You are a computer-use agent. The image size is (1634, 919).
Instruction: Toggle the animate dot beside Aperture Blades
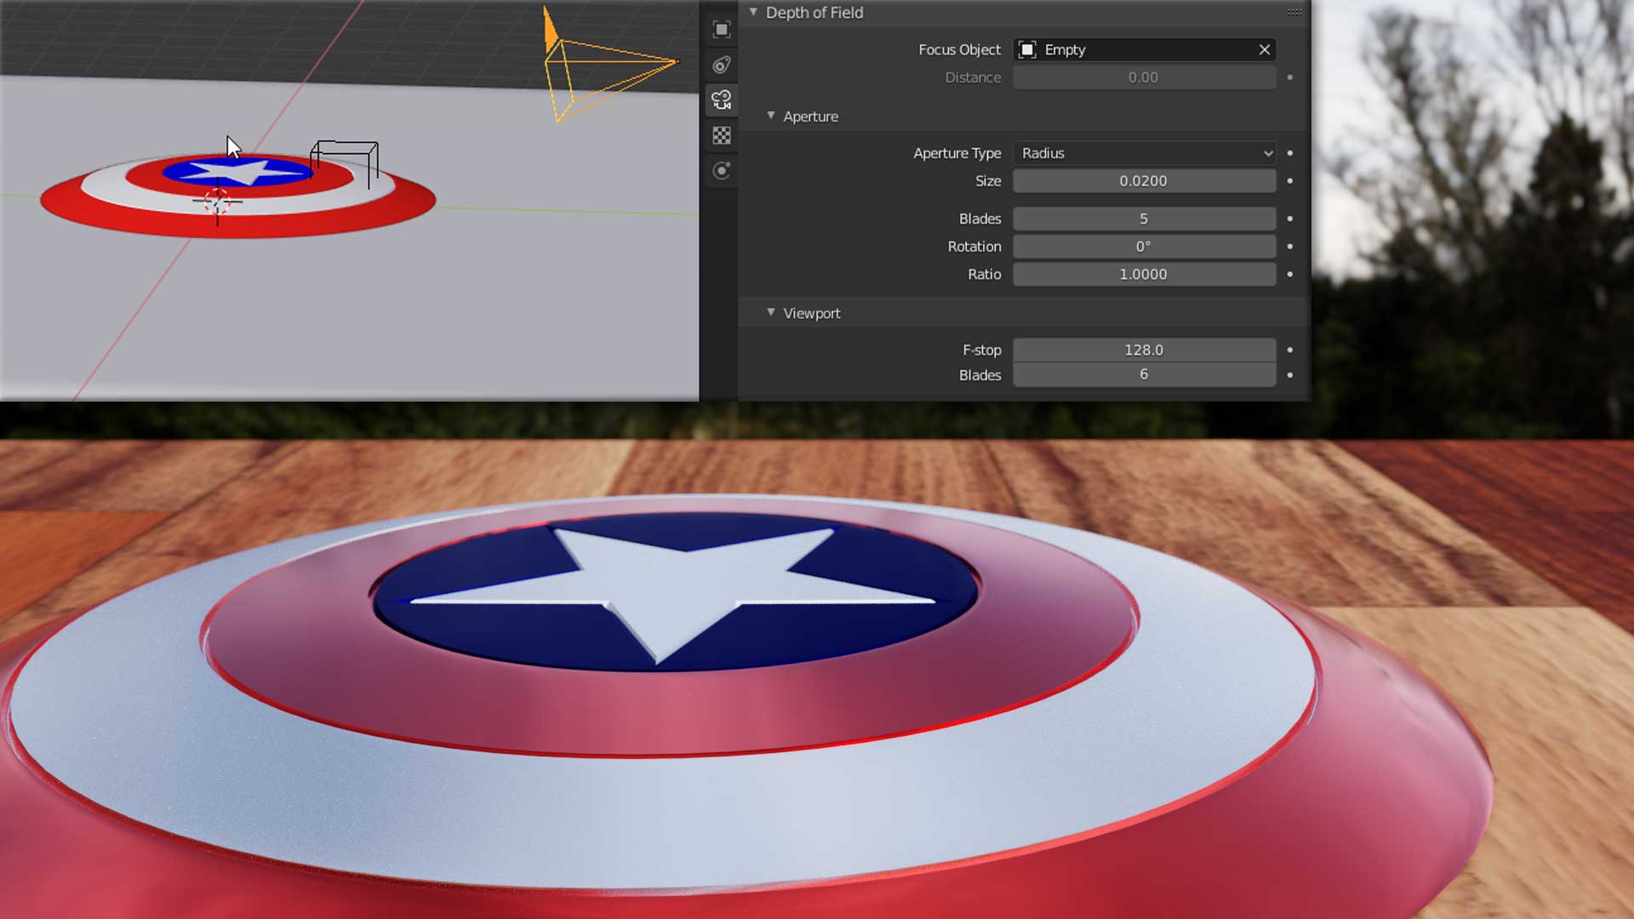[1290, 219]
